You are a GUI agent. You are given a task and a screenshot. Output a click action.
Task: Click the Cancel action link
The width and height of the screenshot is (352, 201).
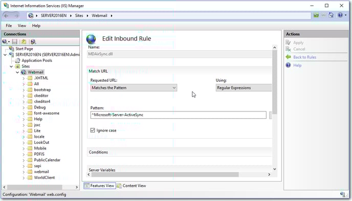(x=299, y=49)
